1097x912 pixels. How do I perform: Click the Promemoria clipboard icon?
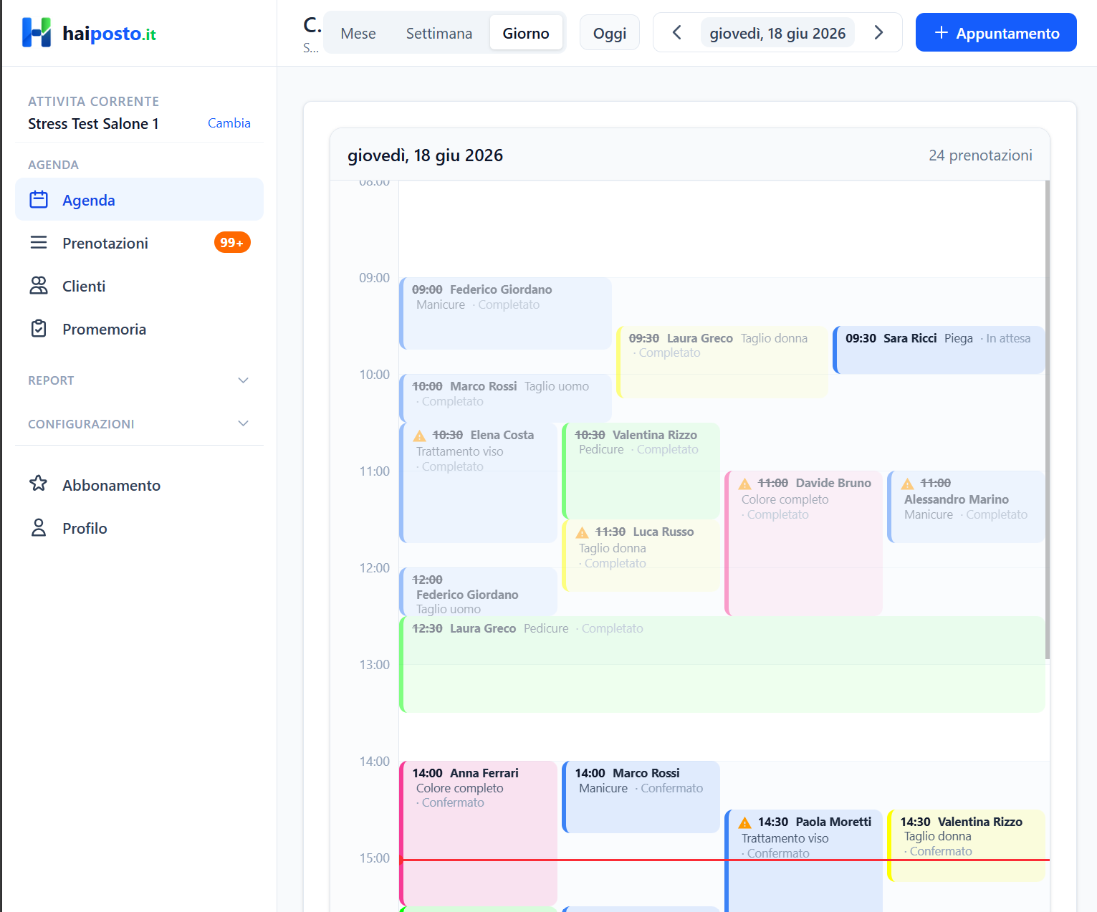39,329
